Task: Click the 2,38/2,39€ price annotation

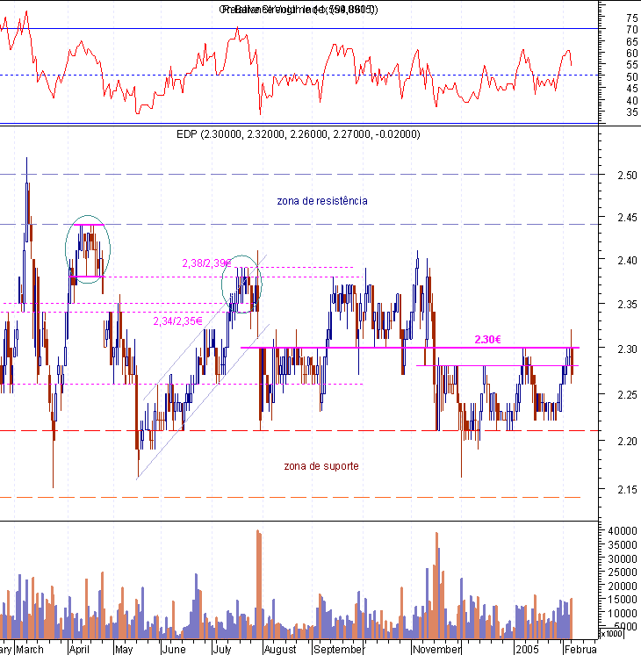Action: [206, 263]
